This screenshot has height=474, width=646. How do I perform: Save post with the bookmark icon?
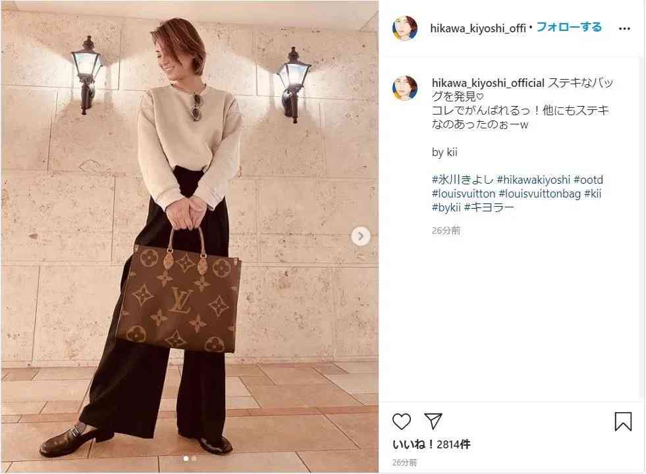point(623,421)
